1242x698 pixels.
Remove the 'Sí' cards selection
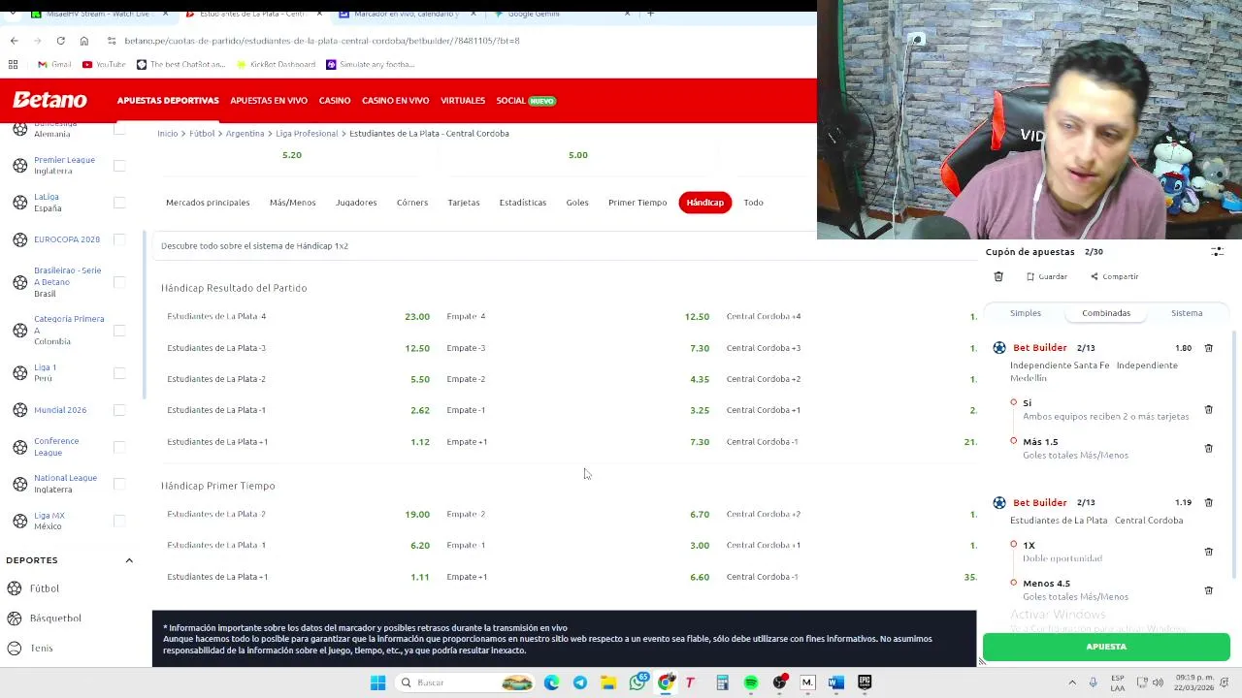[x=1208, y=409]
